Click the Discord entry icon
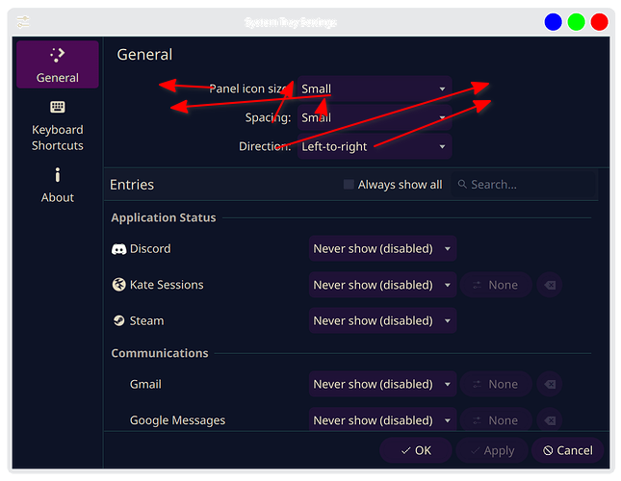The height and width of the screenshot is (481, 621). 119,249
